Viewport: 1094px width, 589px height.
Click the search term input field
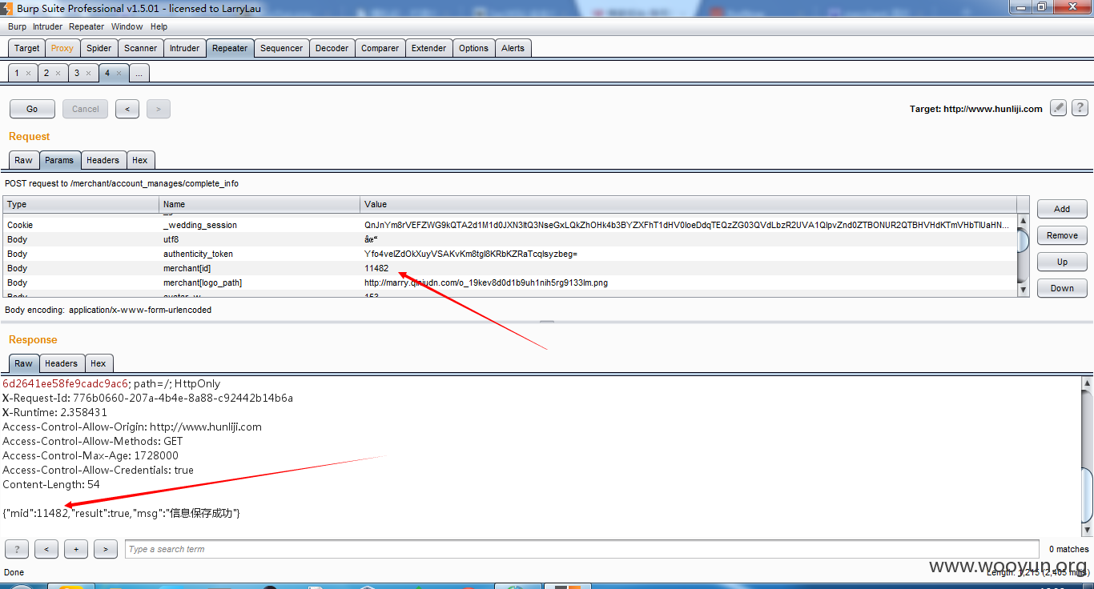coord(582,549)
